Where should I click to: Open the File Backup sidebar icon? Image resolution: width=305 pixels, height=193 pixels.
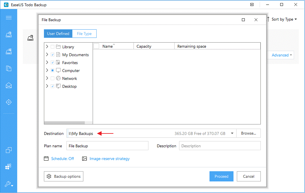(x=8, y=68)
